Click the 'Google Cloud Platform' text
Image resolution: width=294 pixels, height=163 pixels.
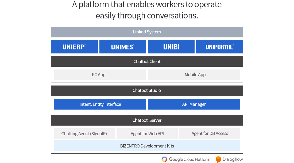point(189,160)
